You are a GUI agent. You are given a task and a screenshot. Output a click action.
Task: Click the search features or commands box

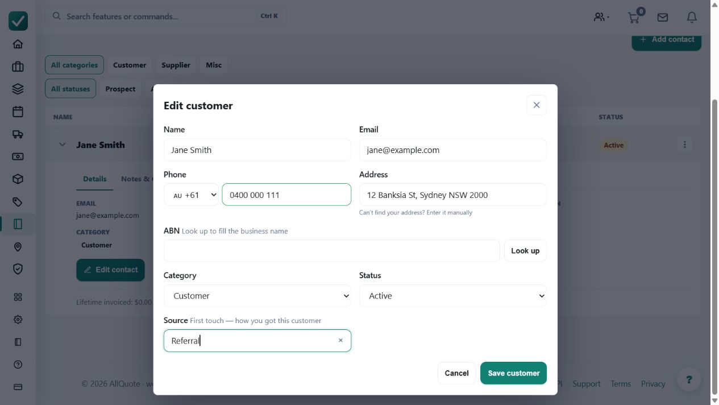click(165, 16)
